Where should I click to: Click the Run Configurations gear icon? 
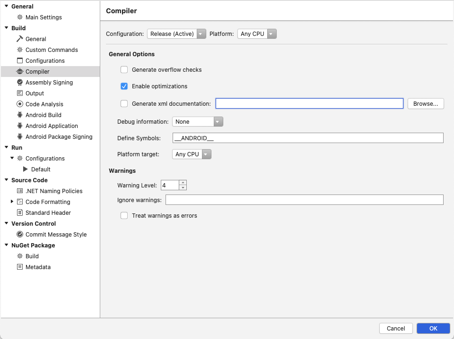[x=20, y=158]
